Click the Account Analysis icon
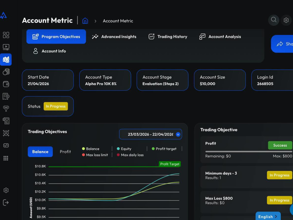 [x=202, y=37]
